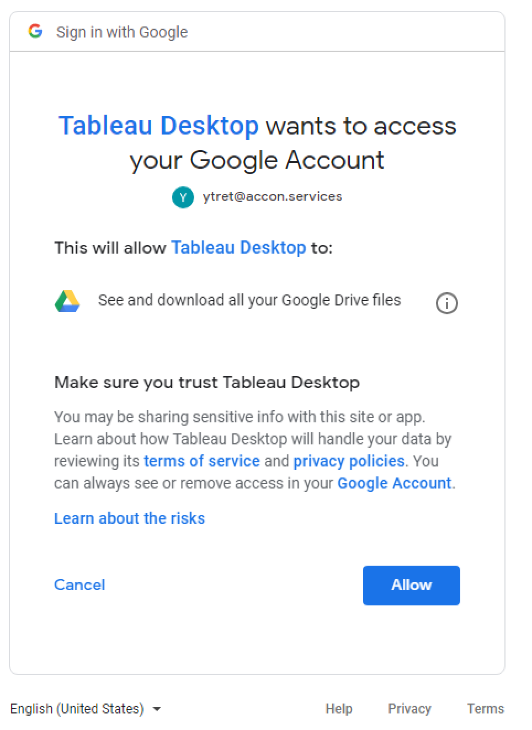Open the Terms footer link
This screenshot has height=730, width=532.
point(486,708)
